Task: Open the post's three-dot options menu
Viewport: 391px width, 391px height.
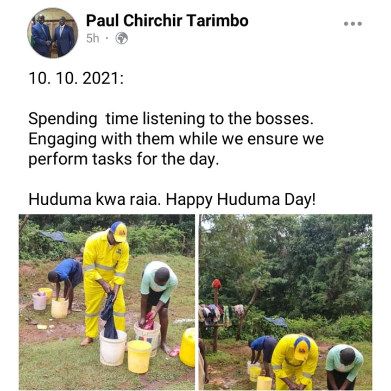Action: pos(352,24)
